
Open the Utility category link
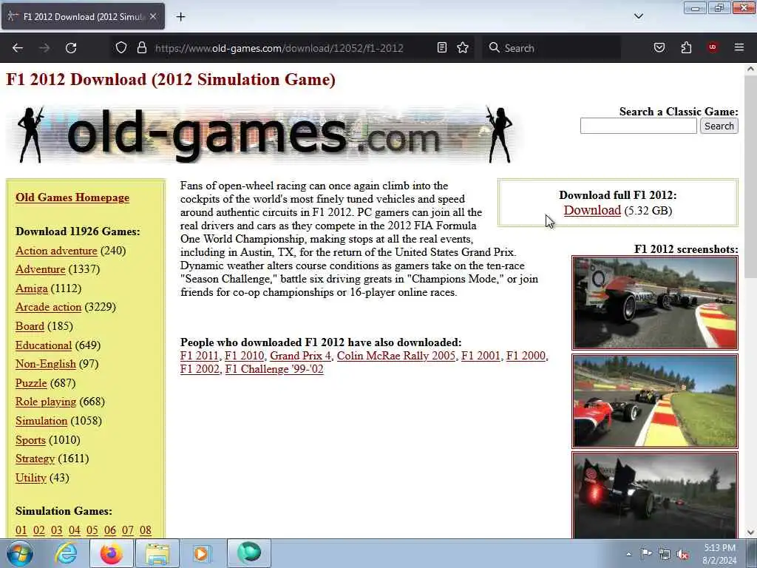point(31,478)
